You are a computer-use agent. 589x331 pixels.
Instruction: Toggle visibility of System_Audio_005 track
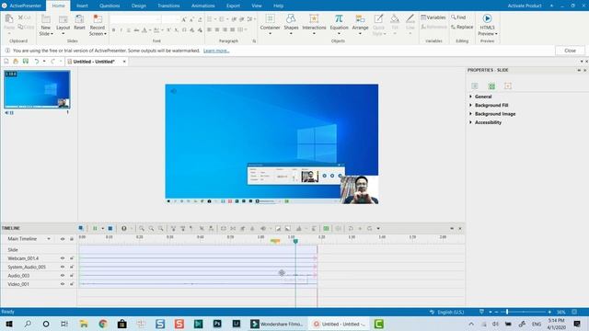click(63, 267)
